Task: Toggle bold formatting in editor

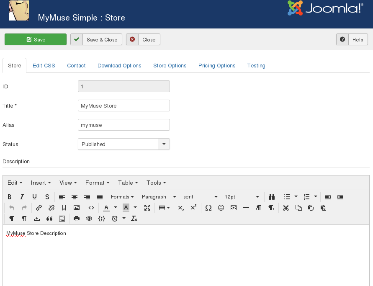Action: (x=10, y=197)
